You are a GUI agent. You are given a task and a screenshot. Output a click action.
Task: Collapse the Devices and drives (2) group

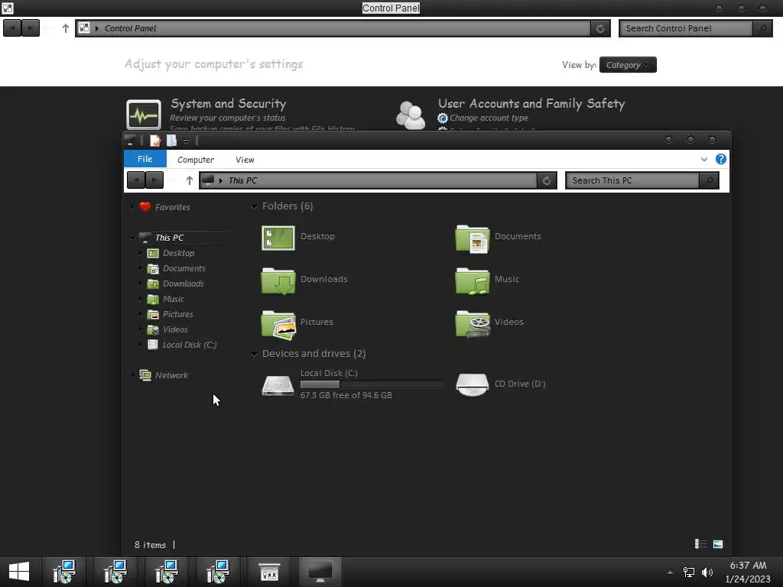[254, 354]
